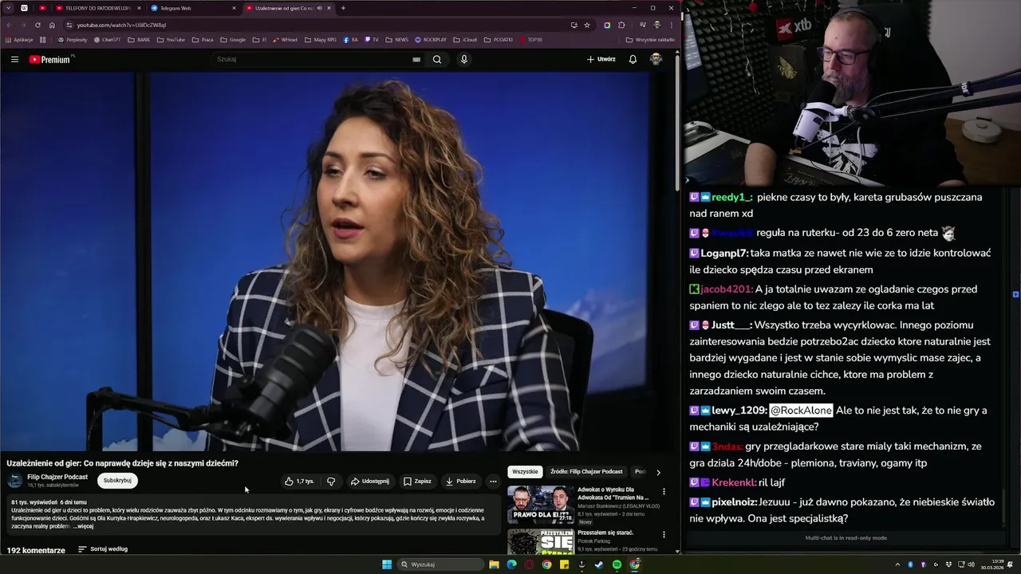The width and height of the screenshot is (1021, 574).
Task: Open the NEWS bookmarks folder
Action: [x=396, y=39]
